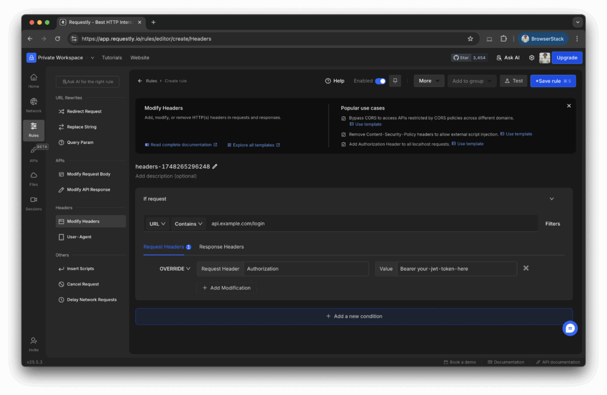Select Modify API Response rule type
This screenshot has height=395, width=607.
tap(90, 190)
